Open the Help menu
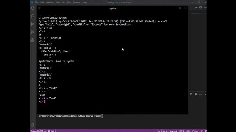Viewport: 236px width, 132px height. 84,3
